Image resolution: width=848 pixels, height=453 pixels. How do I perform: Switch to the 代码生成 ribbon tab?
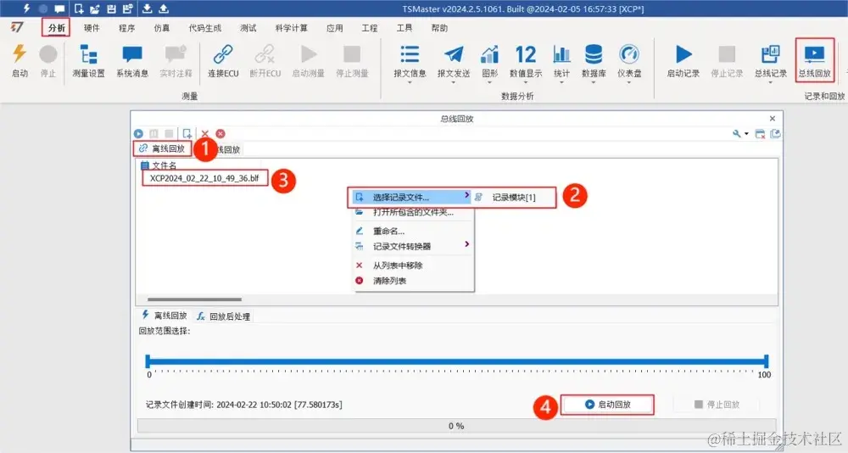pyautogui.click(x=204, y=28)
